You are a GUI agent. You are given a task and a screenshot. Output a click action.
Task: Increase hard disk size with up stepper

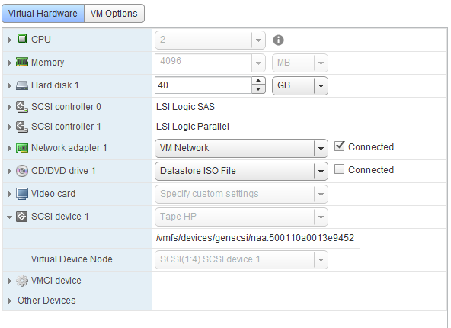click(x=258, y=81)
